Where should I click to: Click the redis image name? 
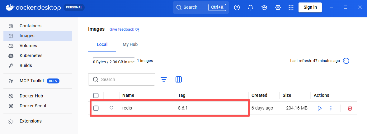point(127,108)
